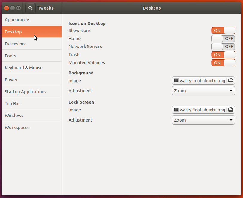Screen dimensions: 243x198
Task: Choose a Lock Screen image file warty-final-ubuntu.png
Action: [203, 110]
